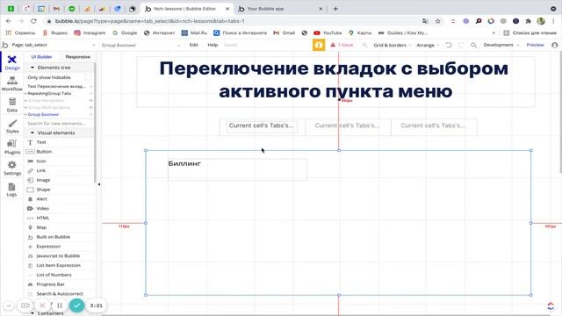Open the Logs section
The height and width of the screenshot is (316, 562).
coord(11,189)
